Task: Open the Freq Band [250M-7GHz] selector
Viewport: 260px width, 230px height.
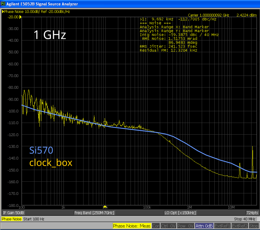Action: 94,213
